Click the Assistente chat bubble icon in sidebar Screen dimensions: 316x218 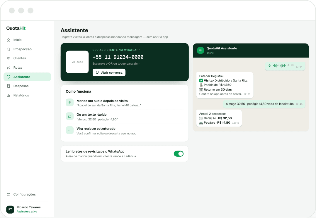point(9,77)
